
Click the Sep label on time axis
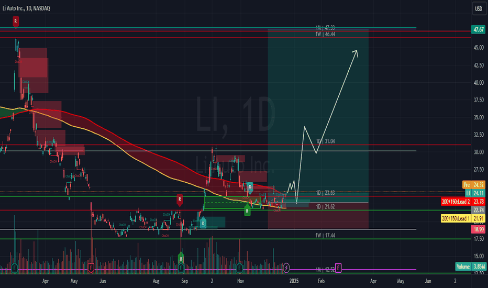(x=184, y=281)
